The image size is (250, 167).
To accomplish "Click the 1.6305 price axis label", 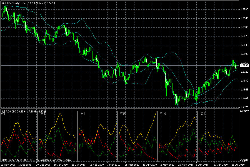I will pyautogui.click(x=244, y=27).
